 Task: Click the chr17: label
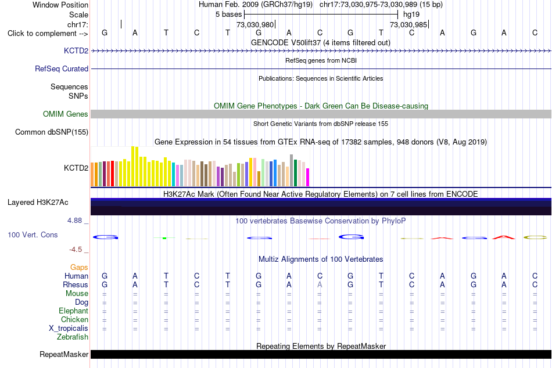[78, 24]
